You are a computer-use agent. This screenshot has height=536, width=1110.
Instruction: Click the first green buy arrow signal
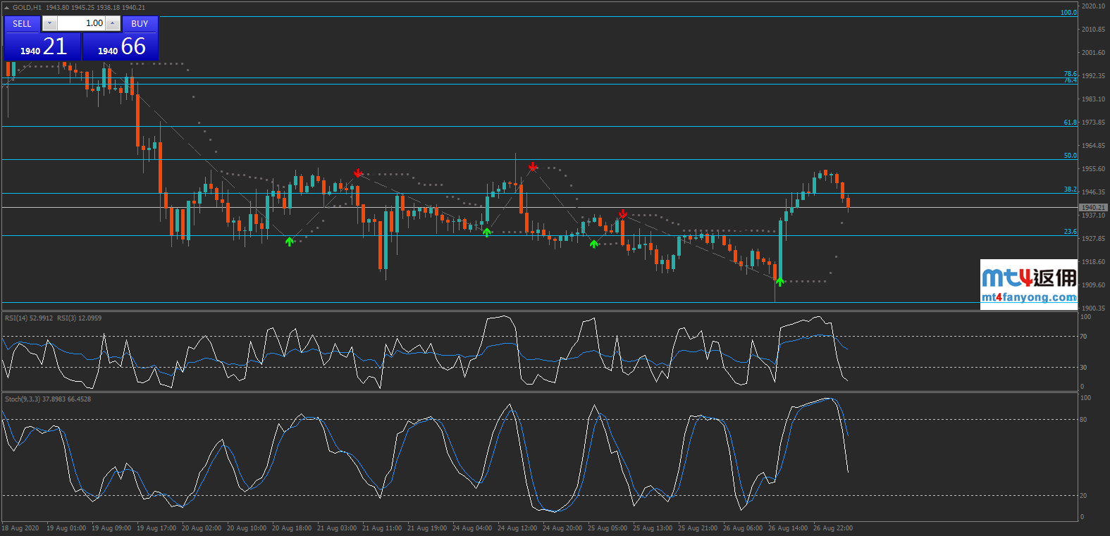pyautogui.click(x=289, y=242)
